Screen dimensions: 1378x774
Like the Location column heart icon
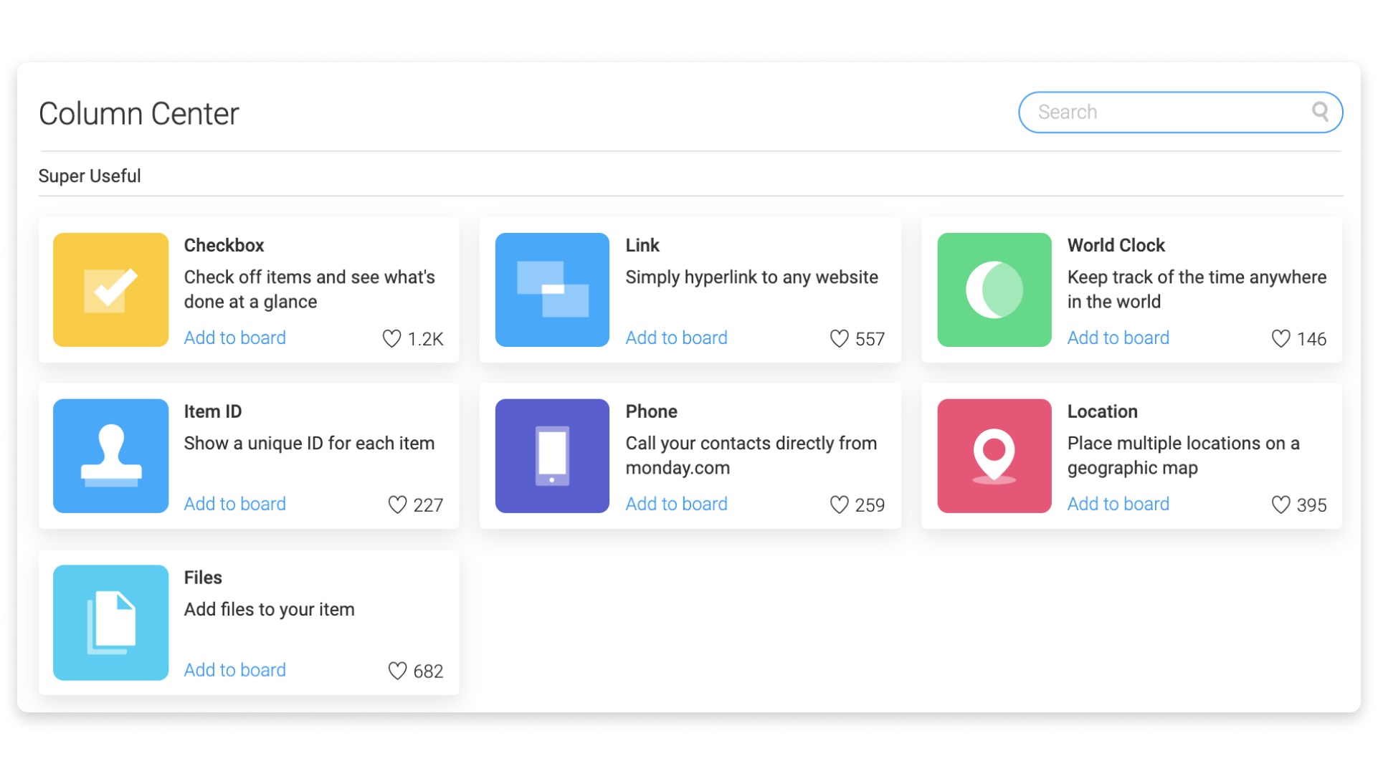click(x=1280, y=505)
